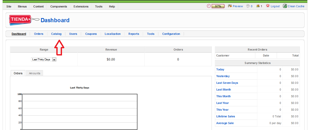The width and height of the screenshot is (310, 130).
Task: Click the 0 Total lifetime sales value
Action: (277, 116)
